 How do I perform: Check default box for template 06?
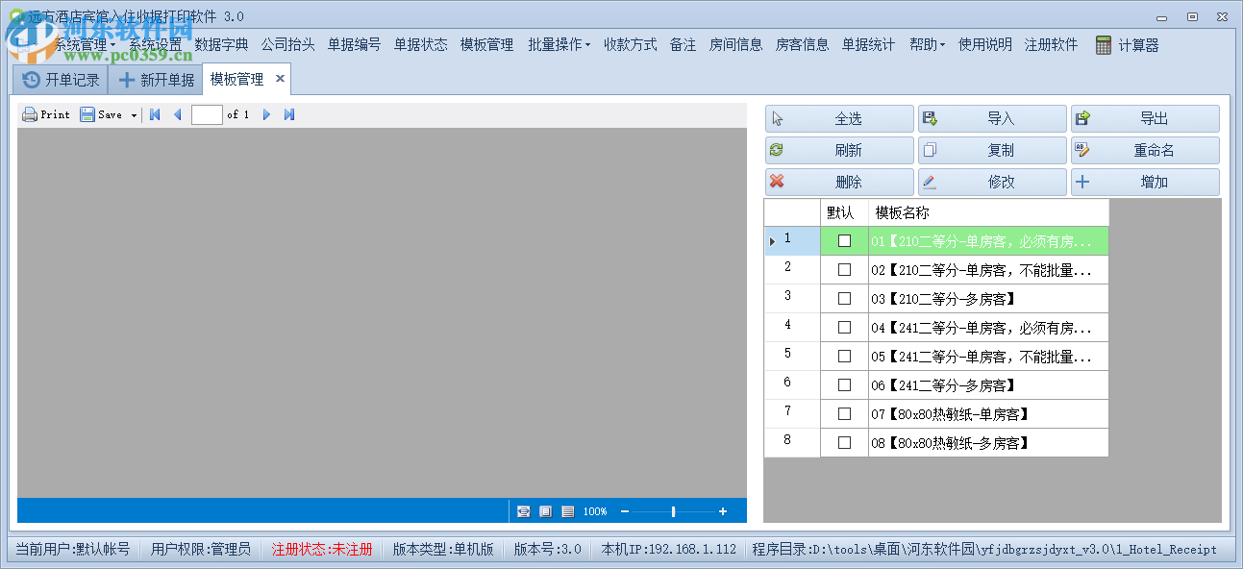pos(844,385)
